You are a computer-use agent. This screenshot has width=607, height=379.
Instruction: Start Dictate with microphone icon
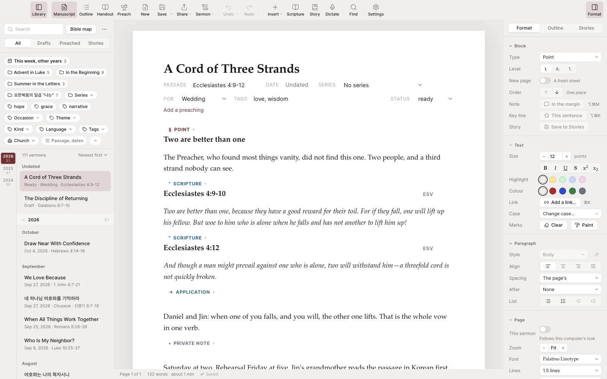(332, 10)
